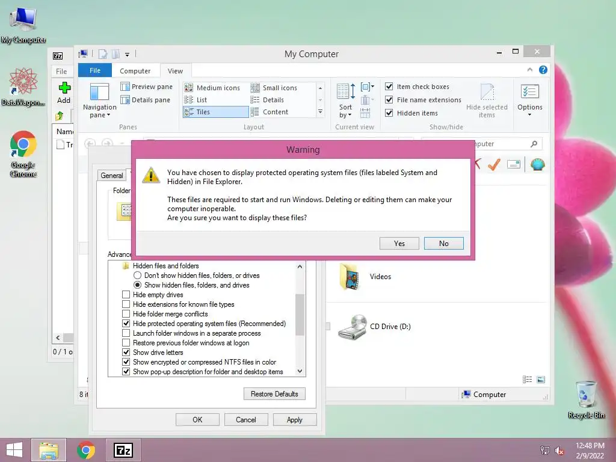Click the New folder quick access icon
Screen dimensions: 616x462
(115, 54)
